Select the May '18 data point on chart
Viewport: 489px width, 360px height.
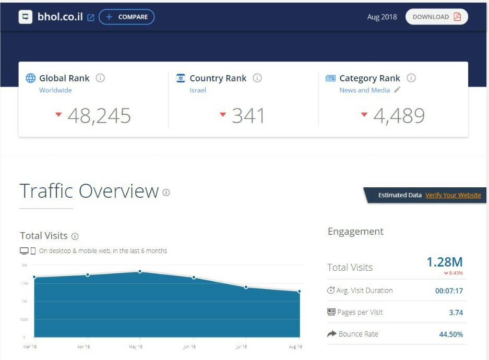point(140,271)
